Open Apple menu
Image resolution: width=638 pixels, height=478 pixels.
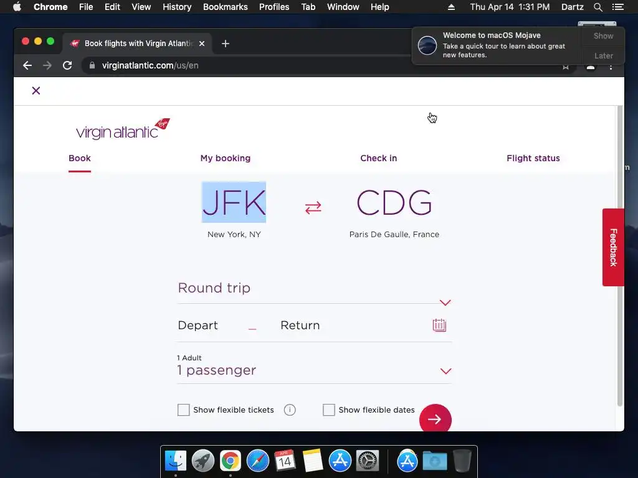pyautogui.click(x=17, y=7)
